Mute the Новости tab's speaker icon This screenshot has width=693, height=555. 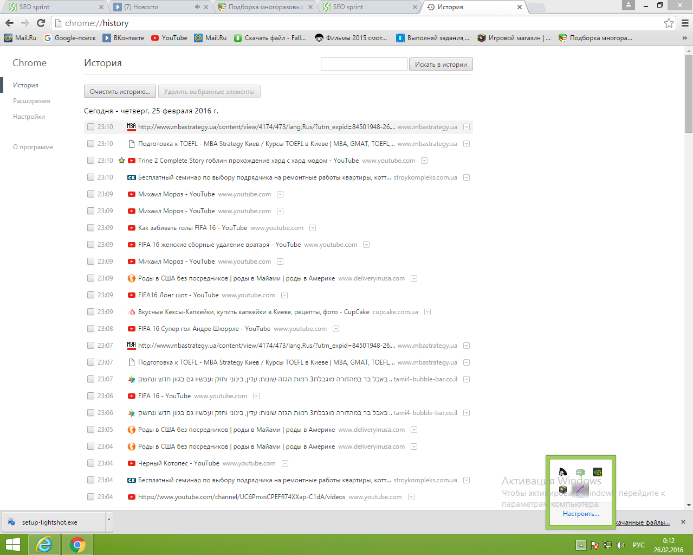pos(197,7)
